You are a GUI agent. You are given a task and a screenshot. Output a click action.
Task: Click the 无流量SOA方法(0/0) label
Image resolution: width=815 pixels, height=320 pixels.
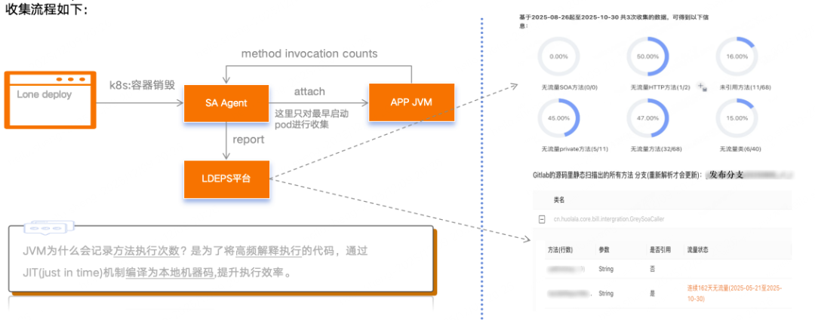click(x=569, y=87)
